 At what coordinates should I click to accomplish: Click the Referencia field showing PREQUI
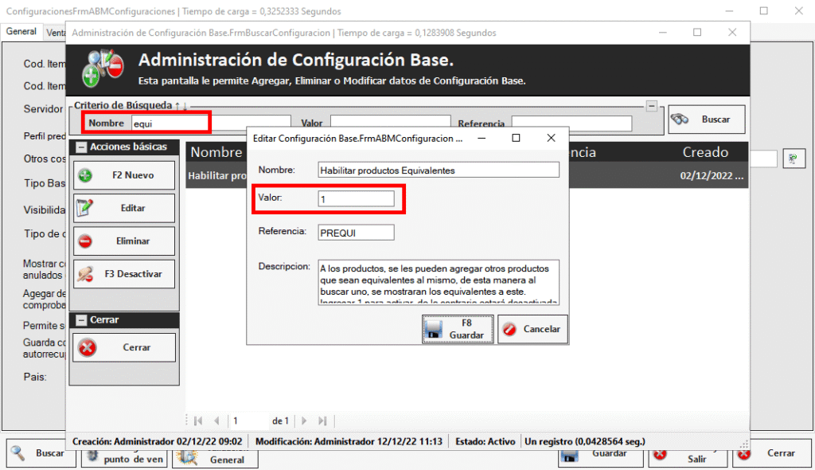[x=356, y=232]
